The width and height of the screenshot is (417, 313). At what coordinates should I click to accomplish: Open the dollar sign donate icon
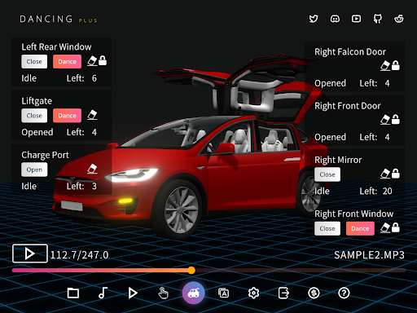pyautogui.click(x=314, y=293)
